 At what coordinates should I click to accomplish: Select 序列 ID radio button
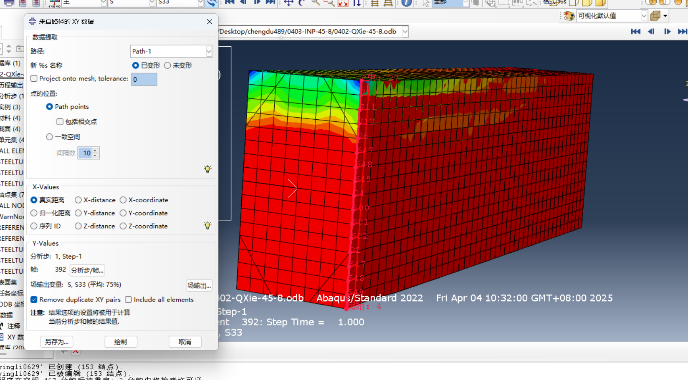click(34, 226)
